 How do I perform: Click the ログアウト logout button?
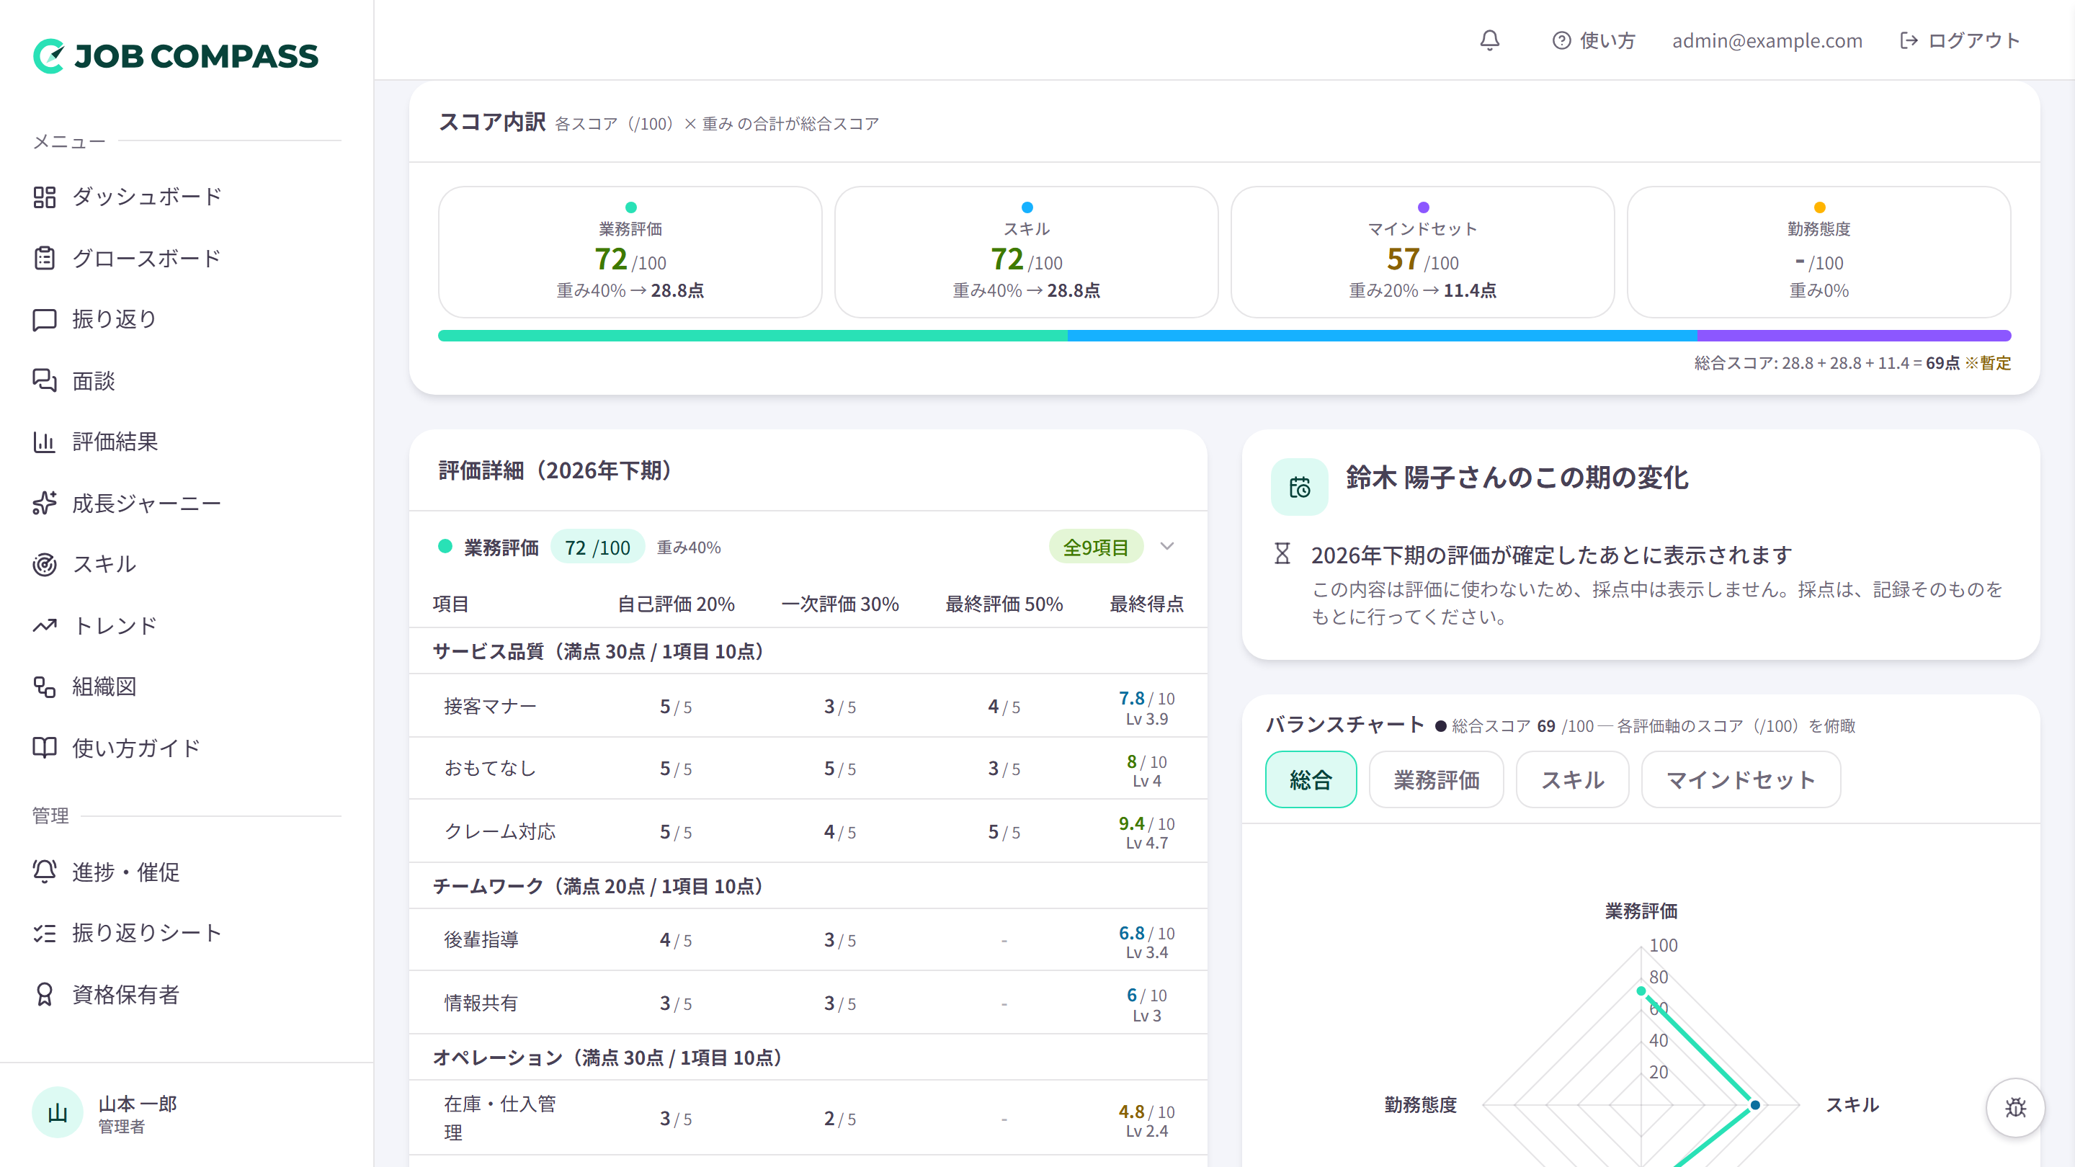point(1959,40)
